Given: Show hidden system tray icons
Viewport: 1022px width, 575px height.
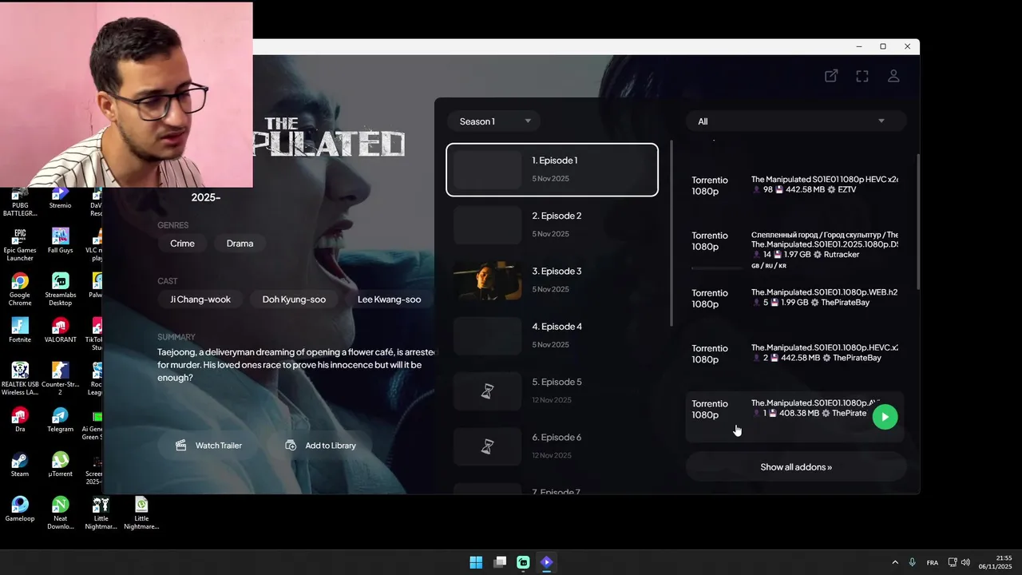Looking at the screenshot, I should pyautogui.click(x=895, y=562).
